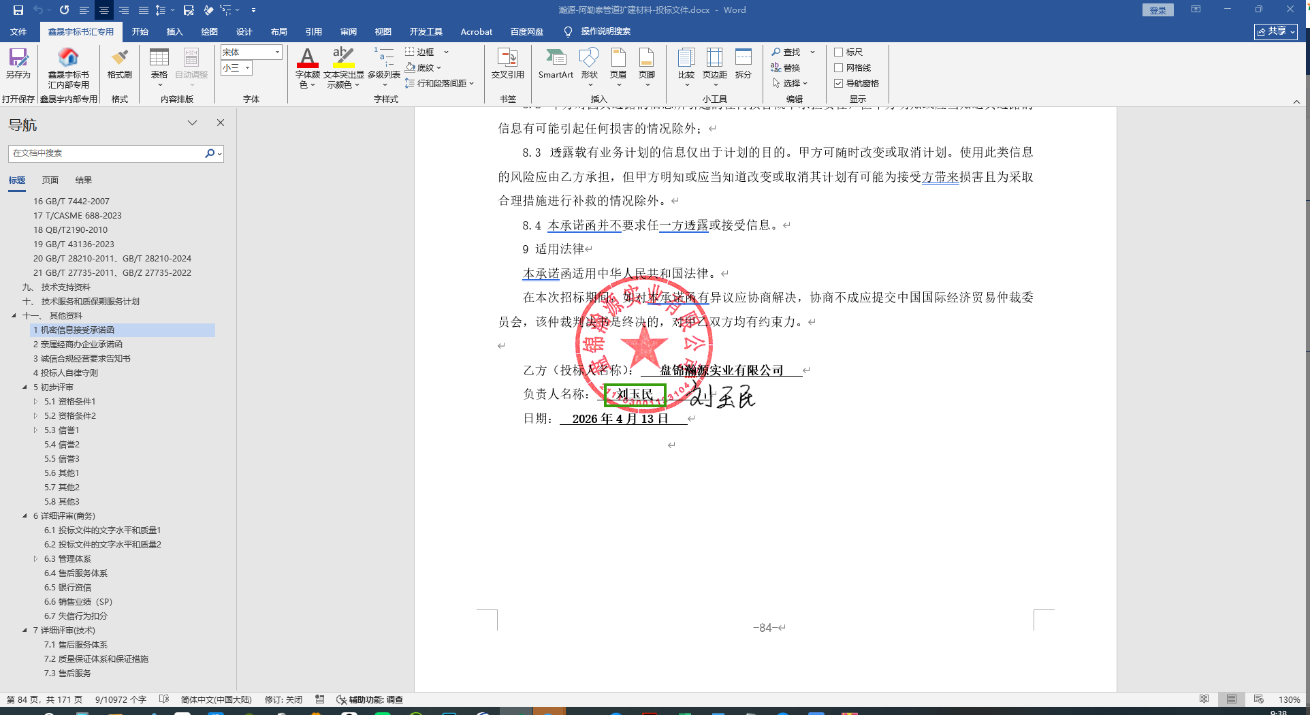The image size is (1310, 715).
Task: Open the Acrobat ribbon tab
Action: point(477,32)
